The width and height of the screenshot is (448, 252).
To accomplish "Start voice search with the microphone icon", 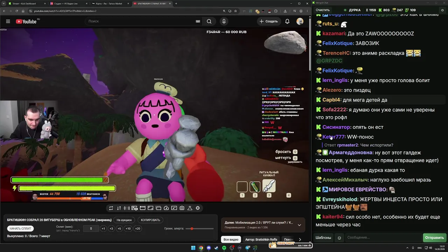I will (224, 21).
